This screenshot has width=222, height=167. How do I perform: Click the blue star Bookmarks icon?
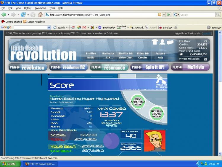[x=100, y=27]
